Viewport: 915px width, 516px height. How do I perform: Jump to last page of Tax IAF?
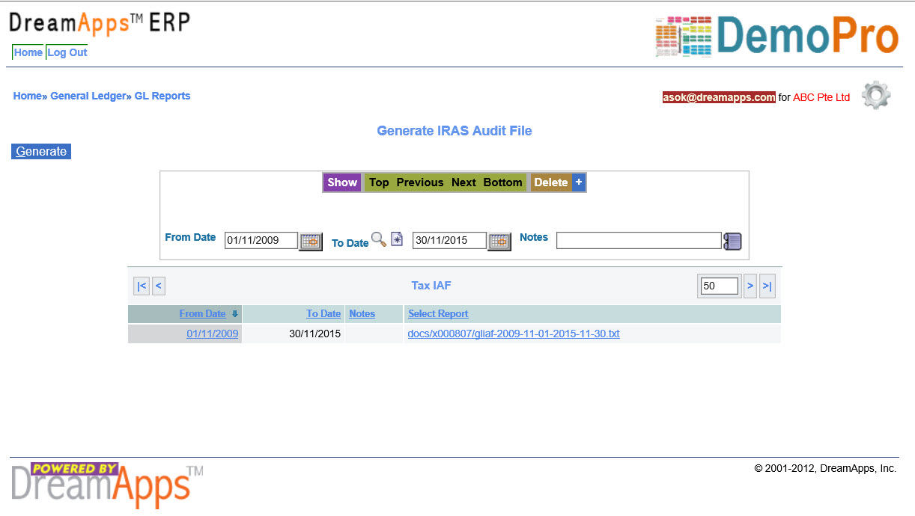(767, 286)
